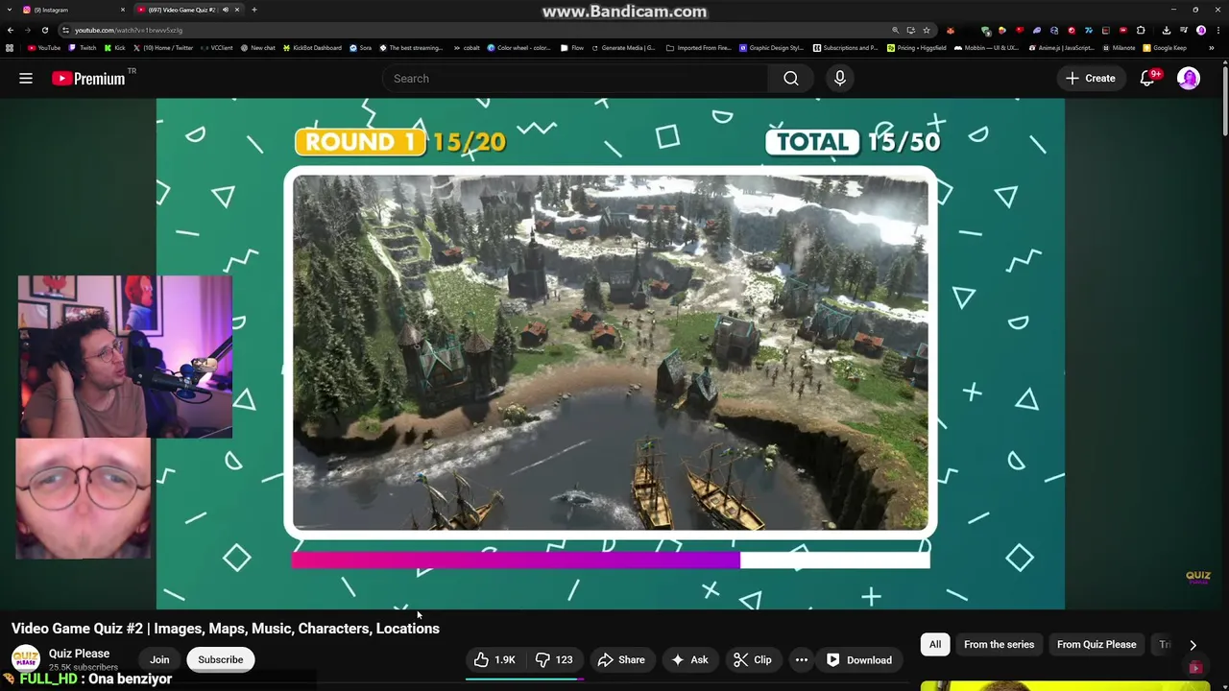Open the Quiz Please channel name link
Viewport: 1229px width, 691px height.
coord(79,654)
